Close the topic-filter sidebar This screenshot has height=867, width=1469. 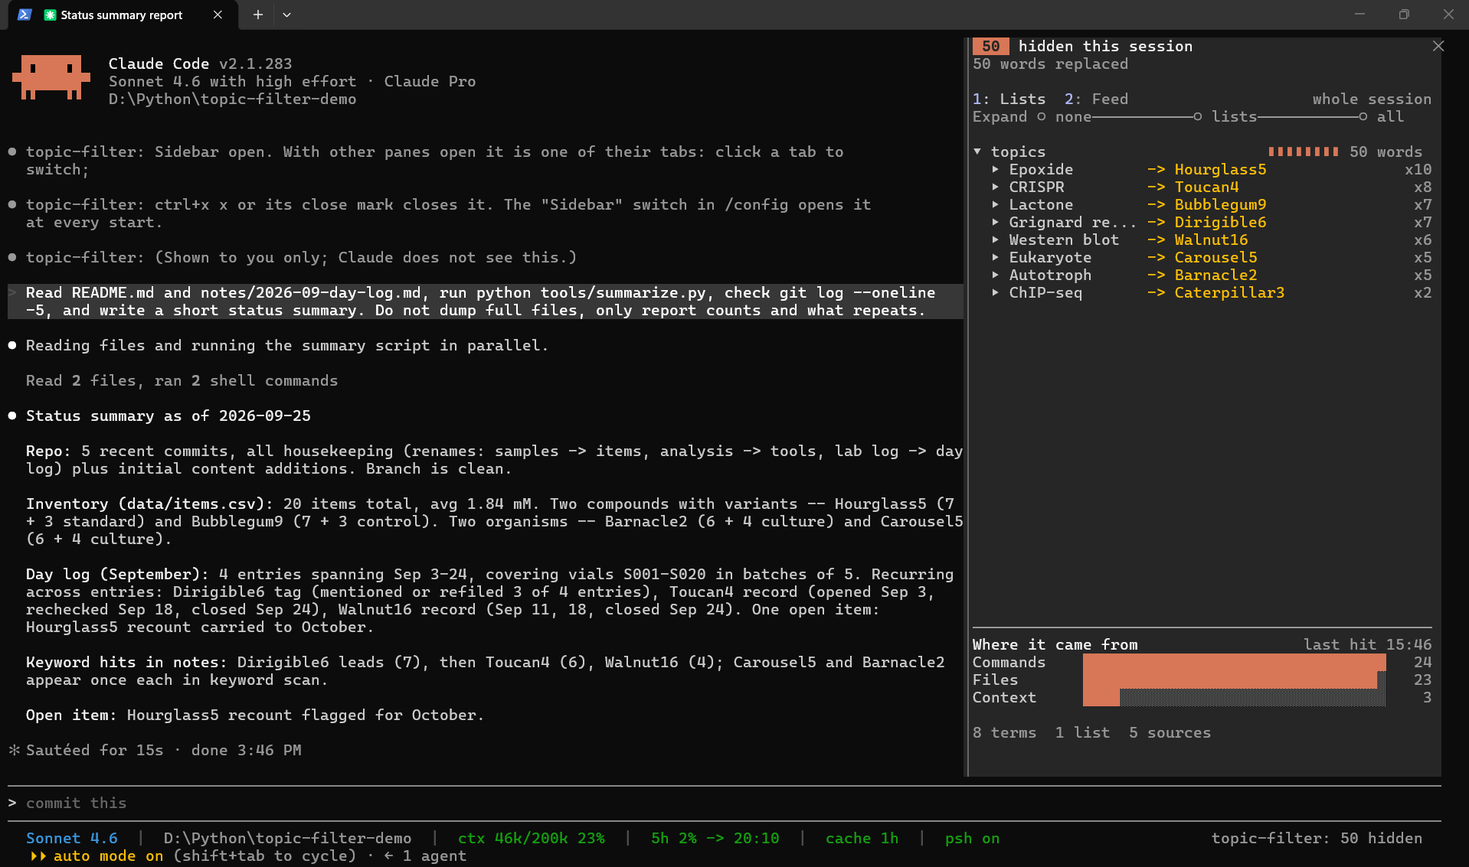click(1438, 46)
